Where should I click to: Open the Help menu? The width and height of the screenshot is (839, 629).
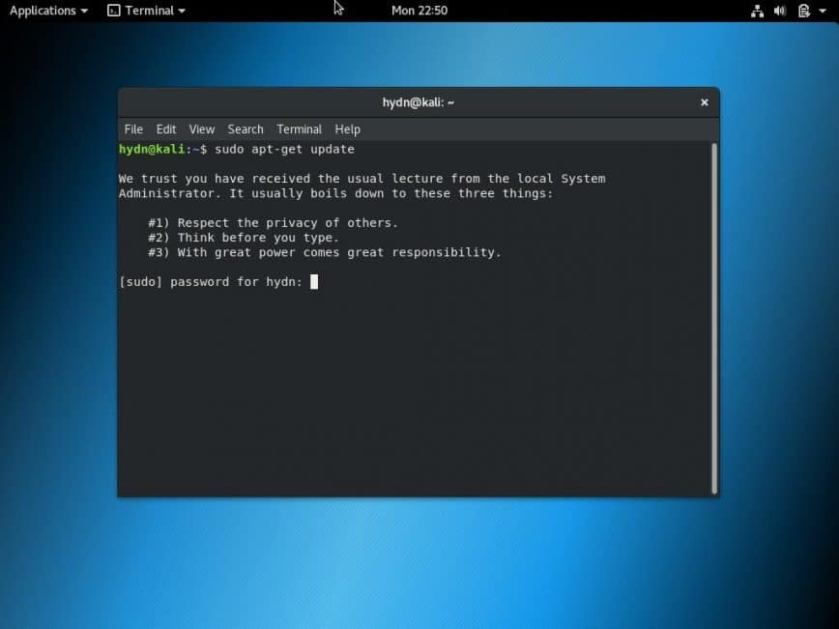(347, 129)
